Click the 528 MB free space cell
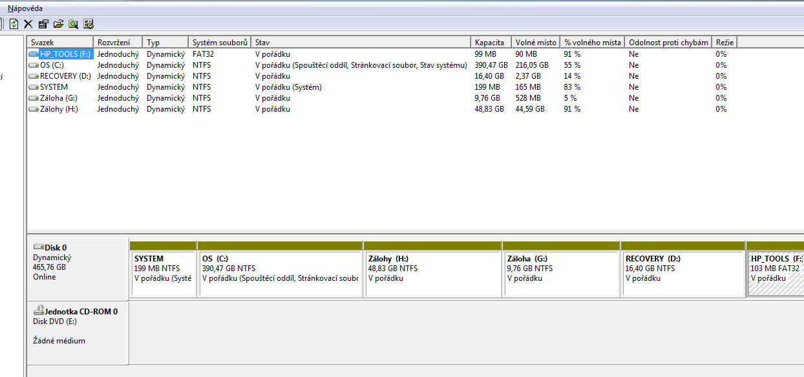The width and height of the screenshot is (804, 377). tap(527, 98)
